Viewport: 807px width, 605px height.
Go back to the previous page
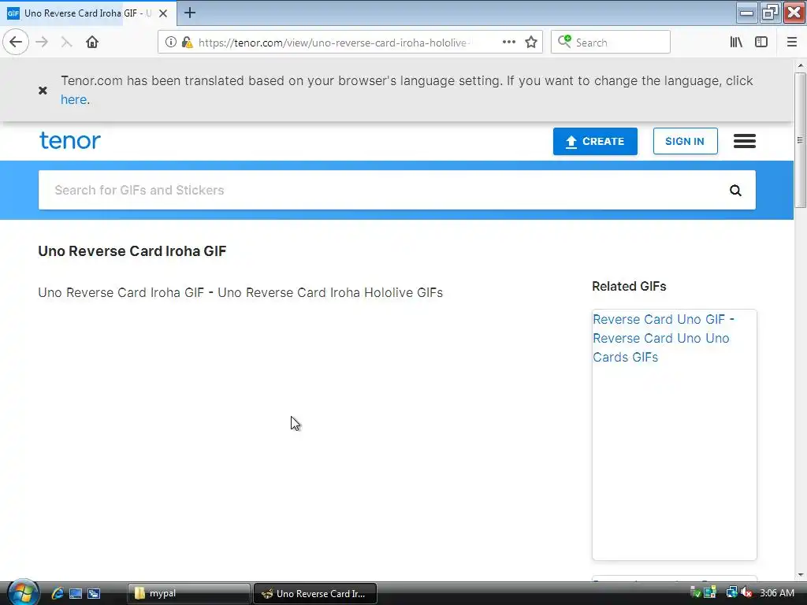click(x=16, y=43)
